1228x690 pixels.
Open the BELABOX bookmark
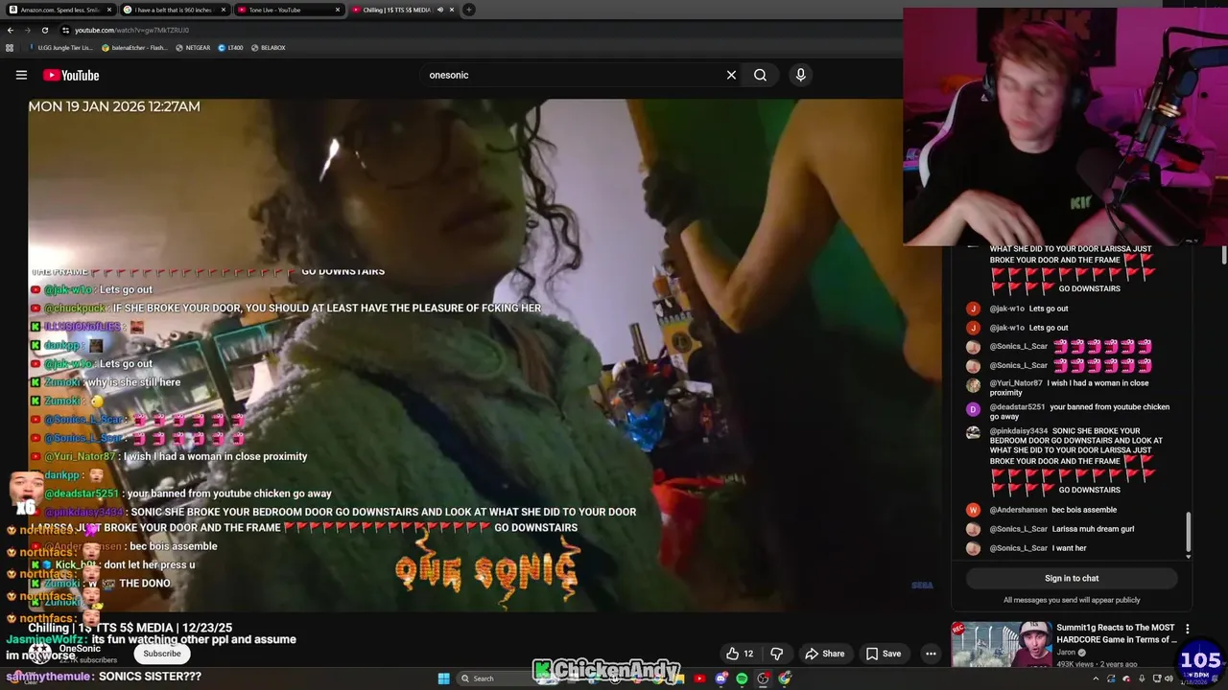pyautogui.click(x=268, y=47)
